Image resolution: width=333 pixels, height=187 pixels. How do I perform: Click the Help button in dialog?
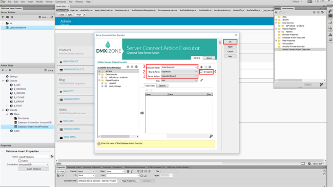(230, 56)
